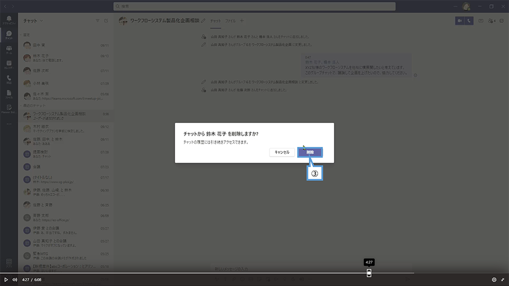Open chat with 佐藤 次郎
This screenshot has width=509, height=286.
[66, 71]
